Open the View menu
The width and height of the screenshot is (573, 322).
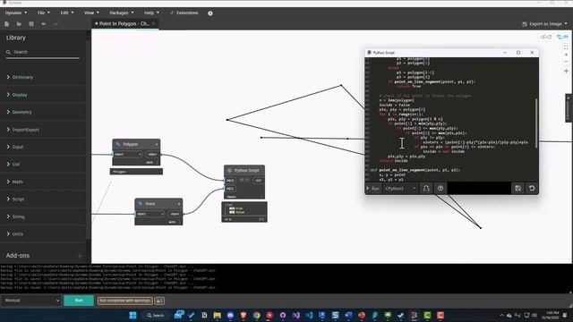[91, 13]
